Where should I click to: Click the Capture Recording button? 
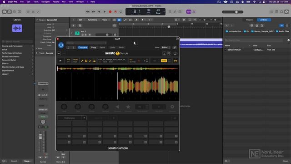point(115,12)
